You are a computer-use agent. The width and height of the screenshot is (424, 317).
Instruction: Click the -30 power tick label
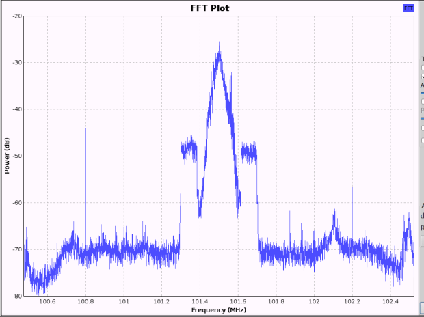17,63
